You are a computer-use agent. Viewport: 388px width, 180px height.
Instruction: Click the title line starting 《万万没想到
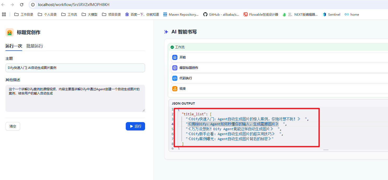(x=234, y=129)
